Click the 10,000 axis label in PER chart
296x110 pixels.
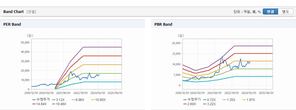(25, 80)
